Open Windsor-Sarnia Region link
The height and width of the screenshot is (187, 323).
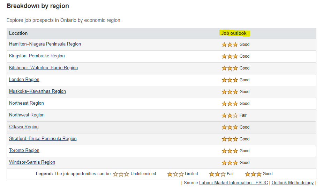tap(32, 162)
